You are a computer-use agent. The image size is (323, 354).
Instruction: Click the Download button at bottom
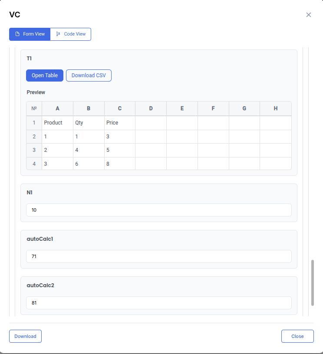coord(25,336)
